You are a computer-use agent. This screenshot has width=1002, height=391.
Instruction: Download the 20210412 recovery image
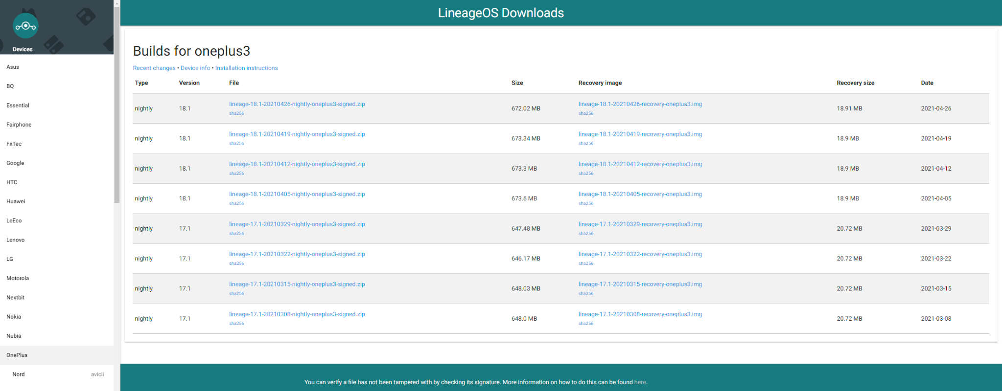click(640, 164)
